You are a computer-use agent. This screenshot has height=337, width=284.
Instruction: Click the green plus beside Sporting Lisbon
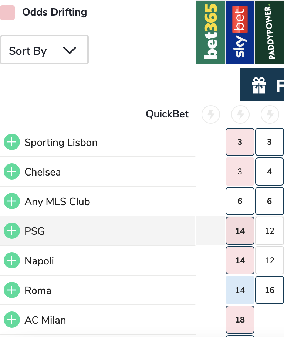coord(12,142)
